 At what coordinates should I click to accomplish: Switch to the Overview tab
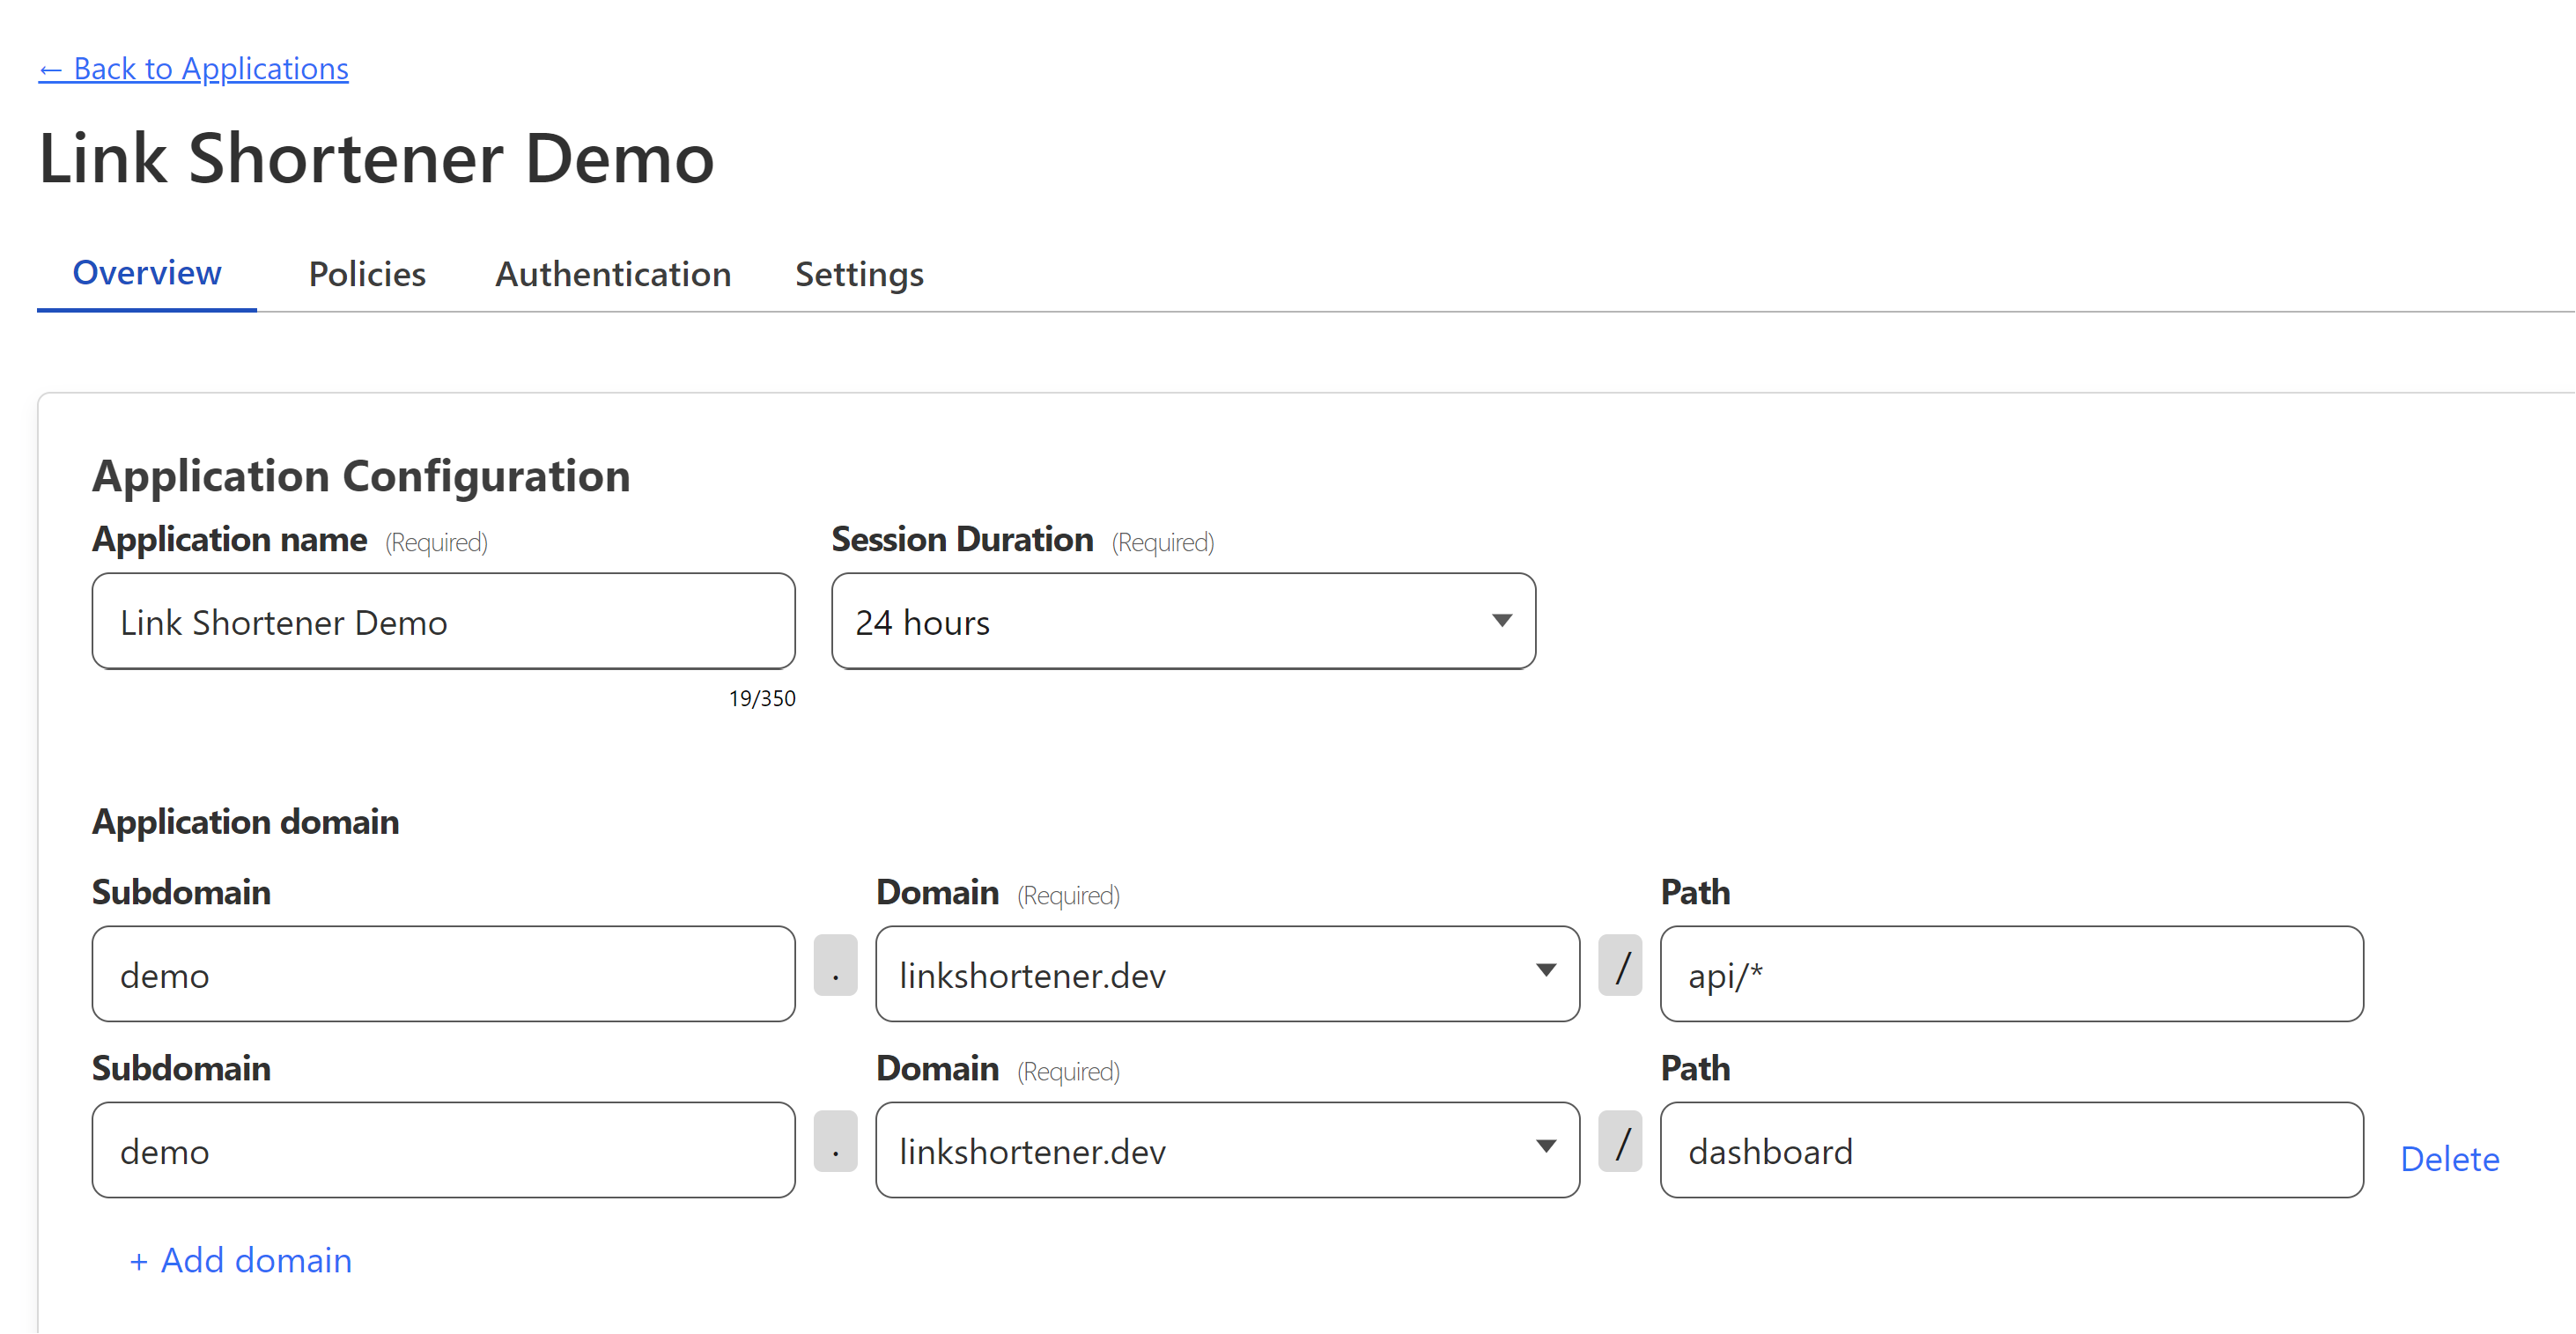(147, 273)
